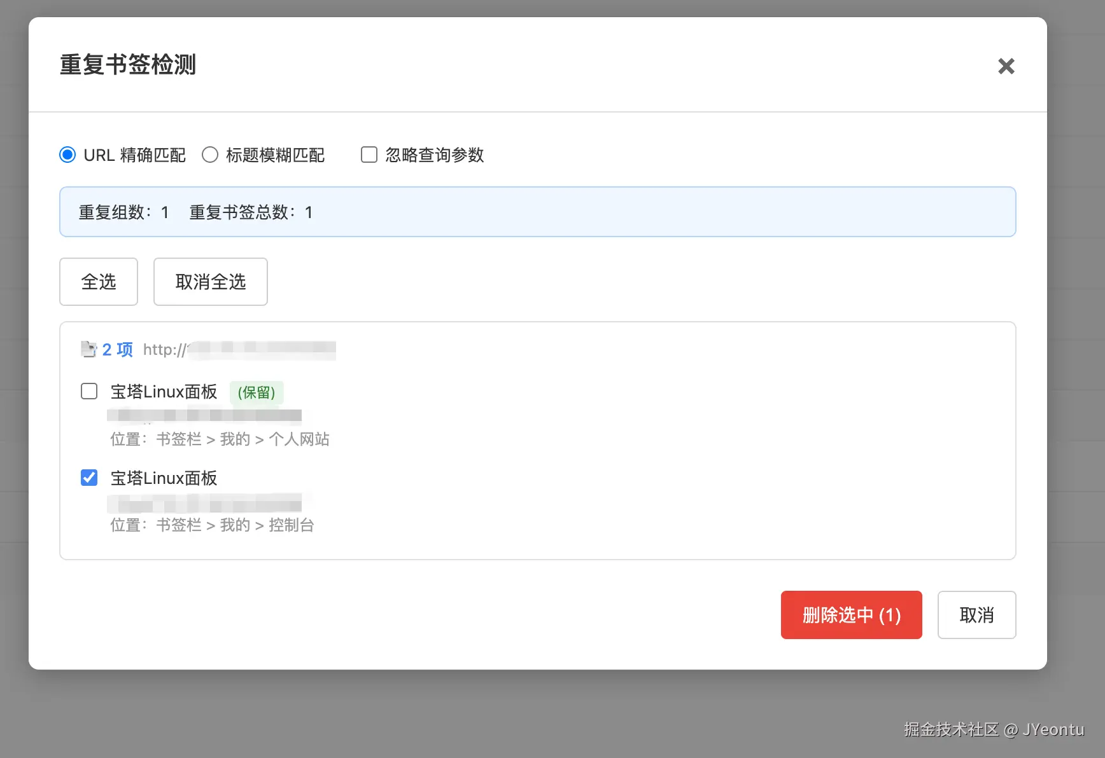Uncheck the 宝塔Linux面板 bookmark located in 控制台
Image resolution: width=1105 pixels, height=758 pixels.
[89, 478]
